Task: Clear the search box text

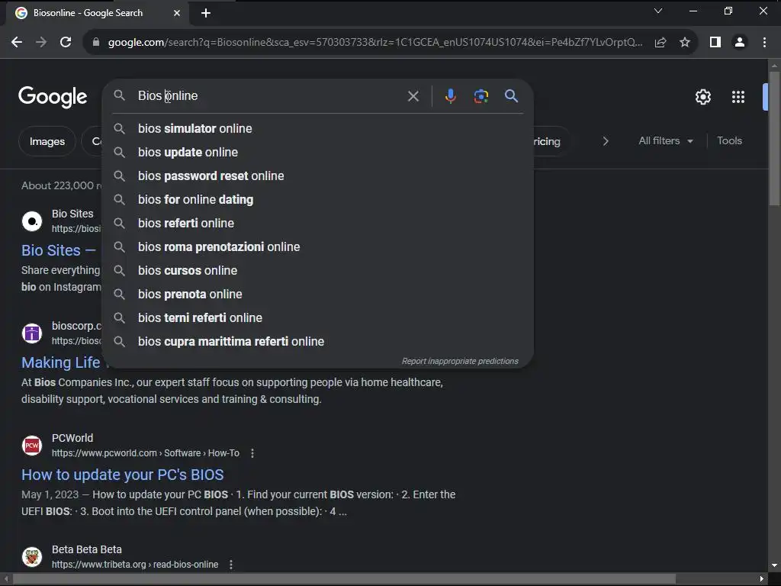Action: click(413, 96)
